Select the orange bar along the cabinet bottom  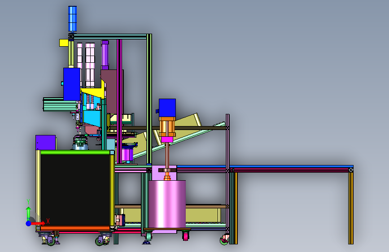coord(75,228)
